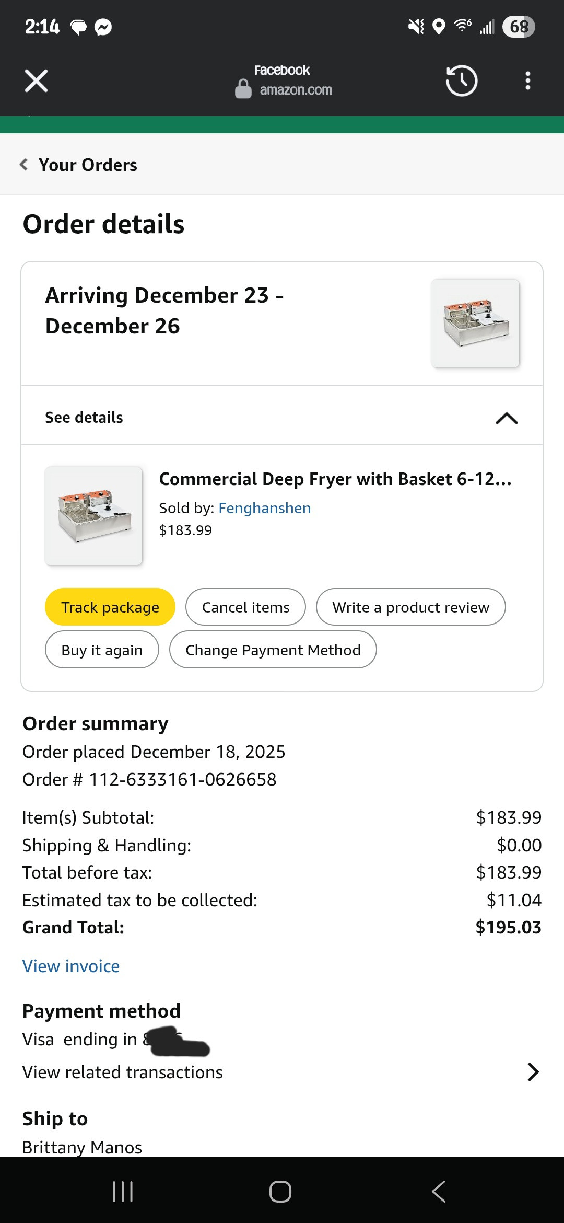564x1223 pixels.
Task: Open the View invoice link
Action: coord(71,966)
